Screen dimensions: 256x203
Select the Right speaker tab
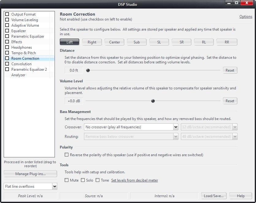(x=92, y=42)
